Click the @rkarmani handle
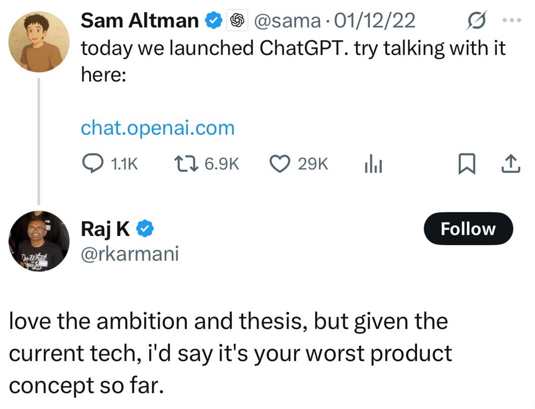Screen dimensions: 535x409 point(130,253)
